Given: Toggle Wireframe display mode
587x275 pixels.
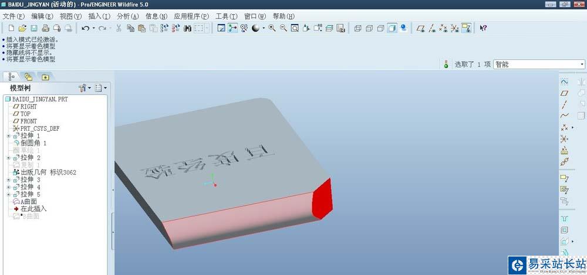Looking at the screenshot, I should (357, 28).
